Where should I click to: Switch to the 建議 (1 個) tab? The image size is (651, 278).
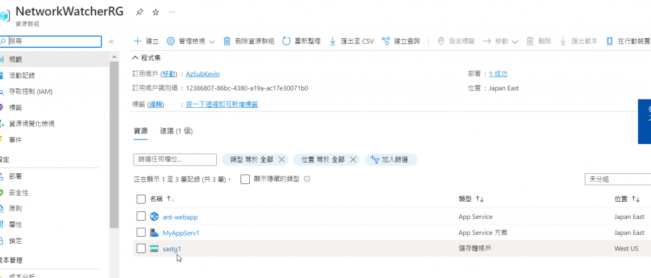177,131
